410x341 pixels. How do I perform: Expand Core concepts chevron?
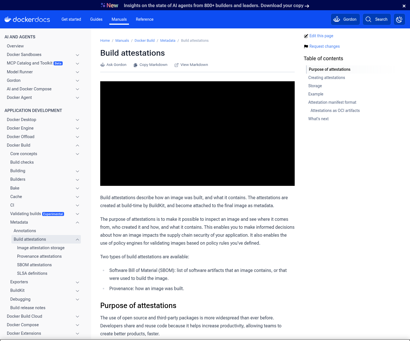pos(77,154)
